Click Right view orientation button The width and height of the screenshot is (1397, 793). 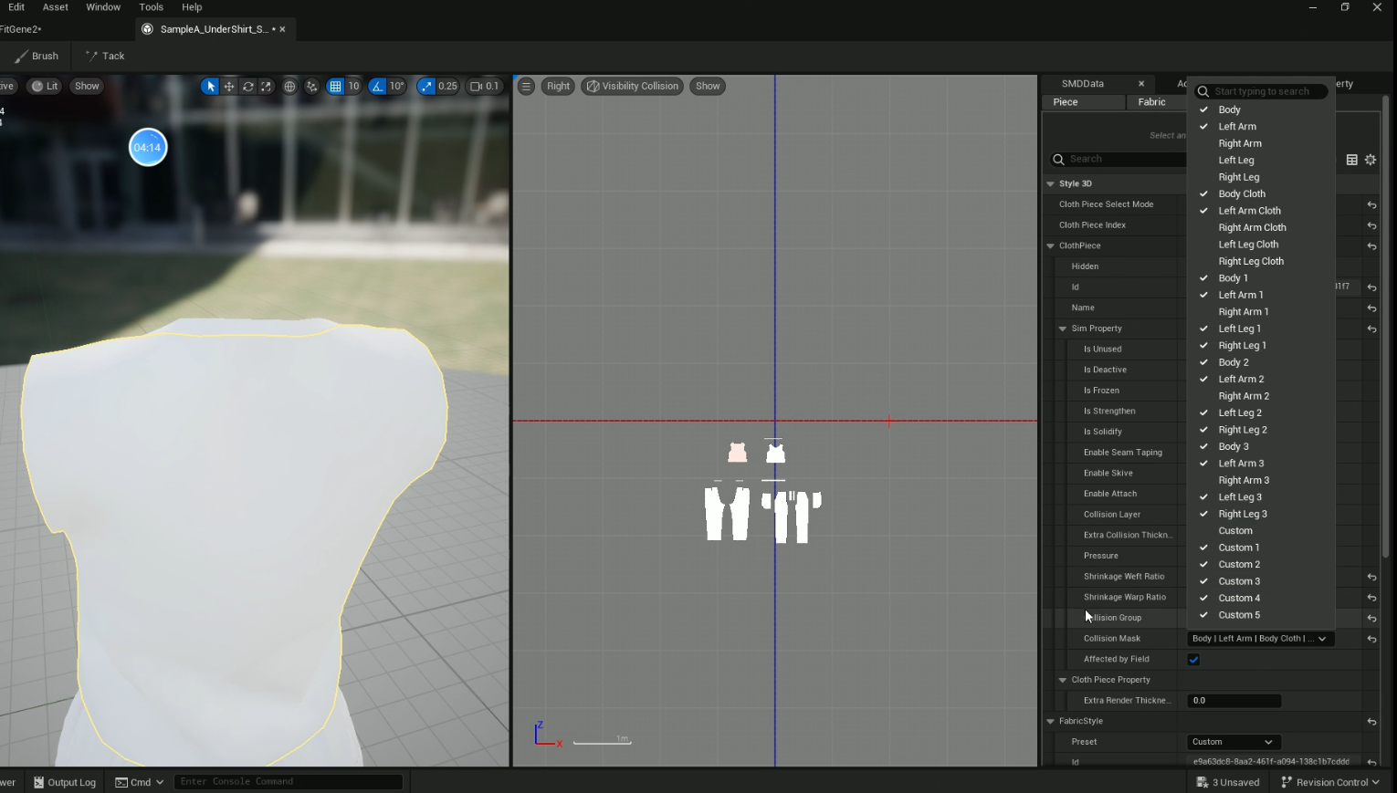[558, 86]
